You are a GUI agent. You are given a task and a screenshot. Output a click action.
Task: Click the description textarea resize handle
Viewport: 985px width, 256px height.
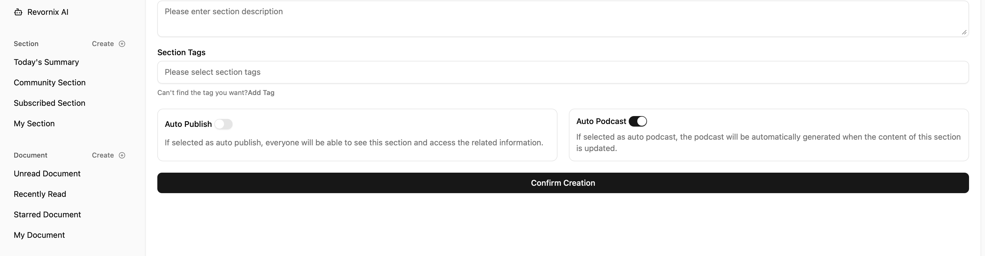(x=964, y=32)
